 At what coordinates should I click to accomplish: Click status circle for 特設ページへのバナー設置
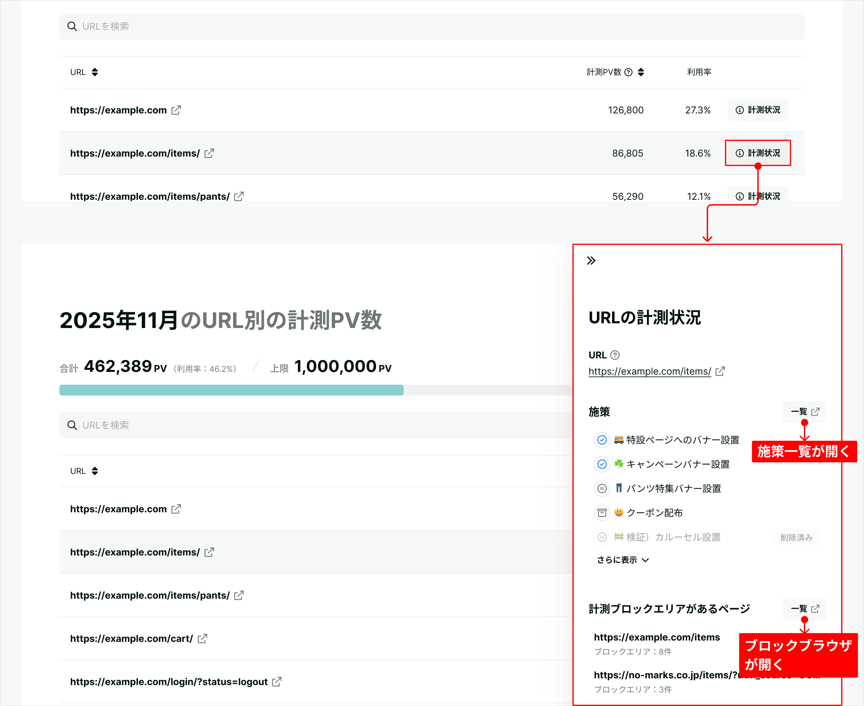coord(602,440)
